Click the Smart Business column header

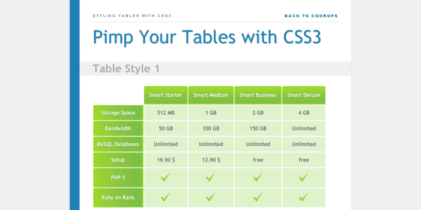258,95
